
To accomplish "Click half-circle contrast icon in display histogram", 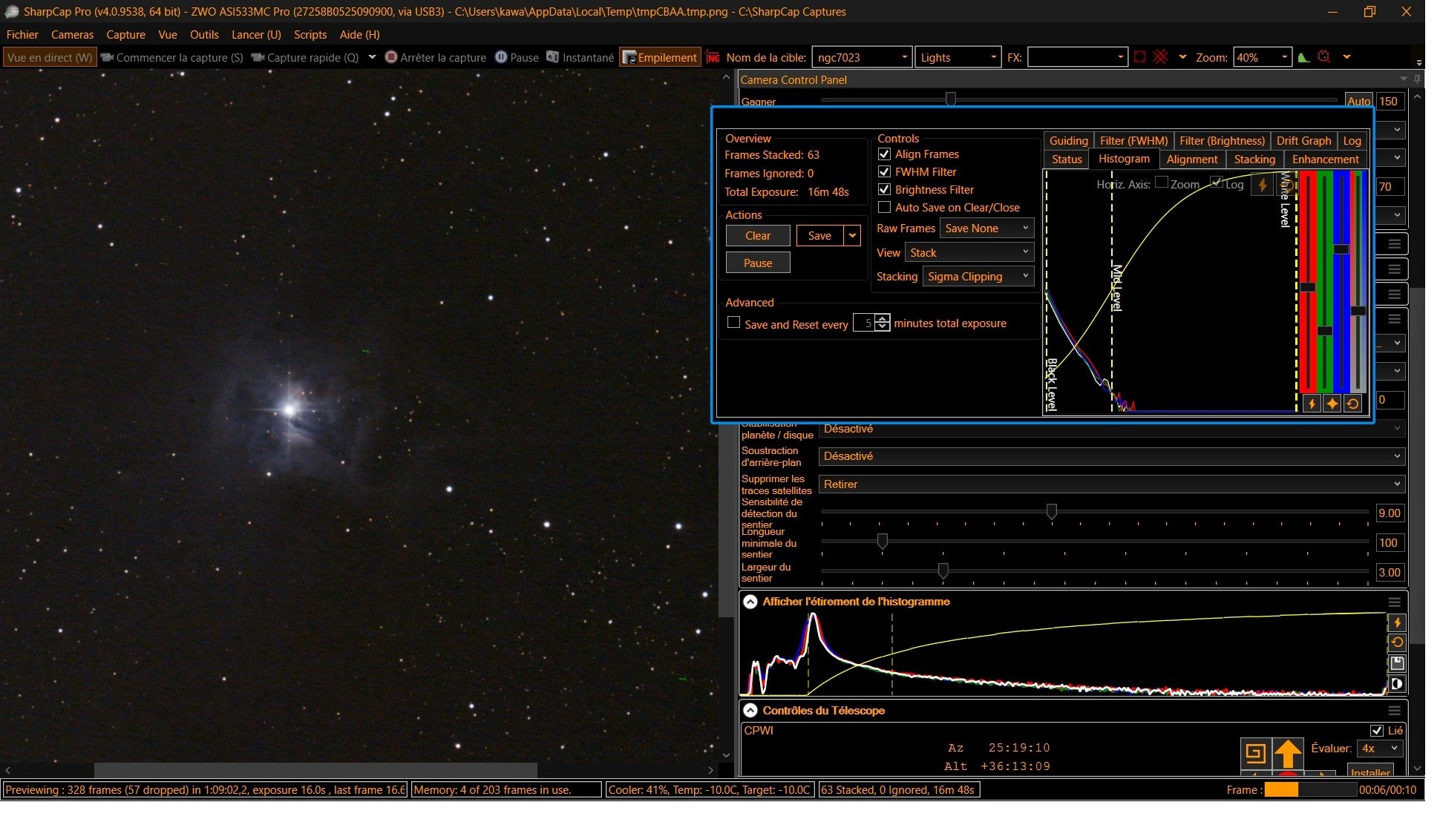I will 1397,684.
